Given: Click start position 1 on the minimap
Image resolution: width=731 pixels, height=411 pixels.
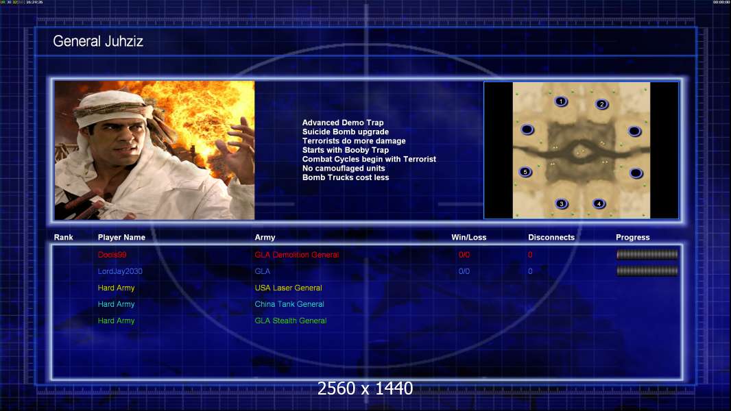Looking at the screenshot, I should tap(561, 101).
